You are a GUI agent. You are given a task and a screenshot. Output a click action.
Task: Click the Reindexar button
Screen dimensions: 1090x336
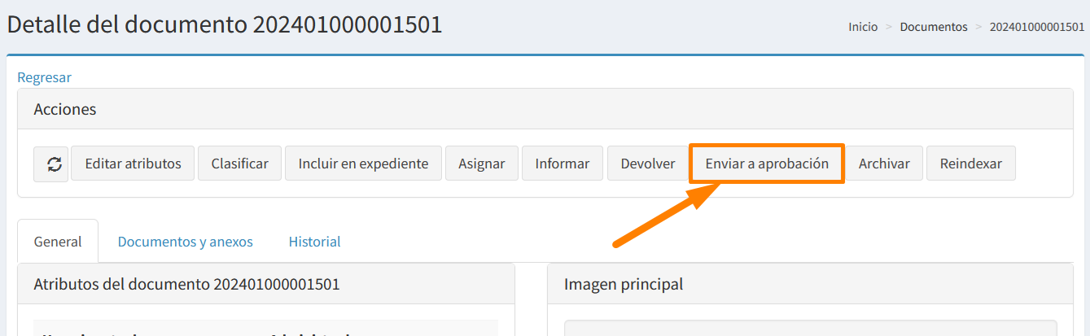(971, 164)
